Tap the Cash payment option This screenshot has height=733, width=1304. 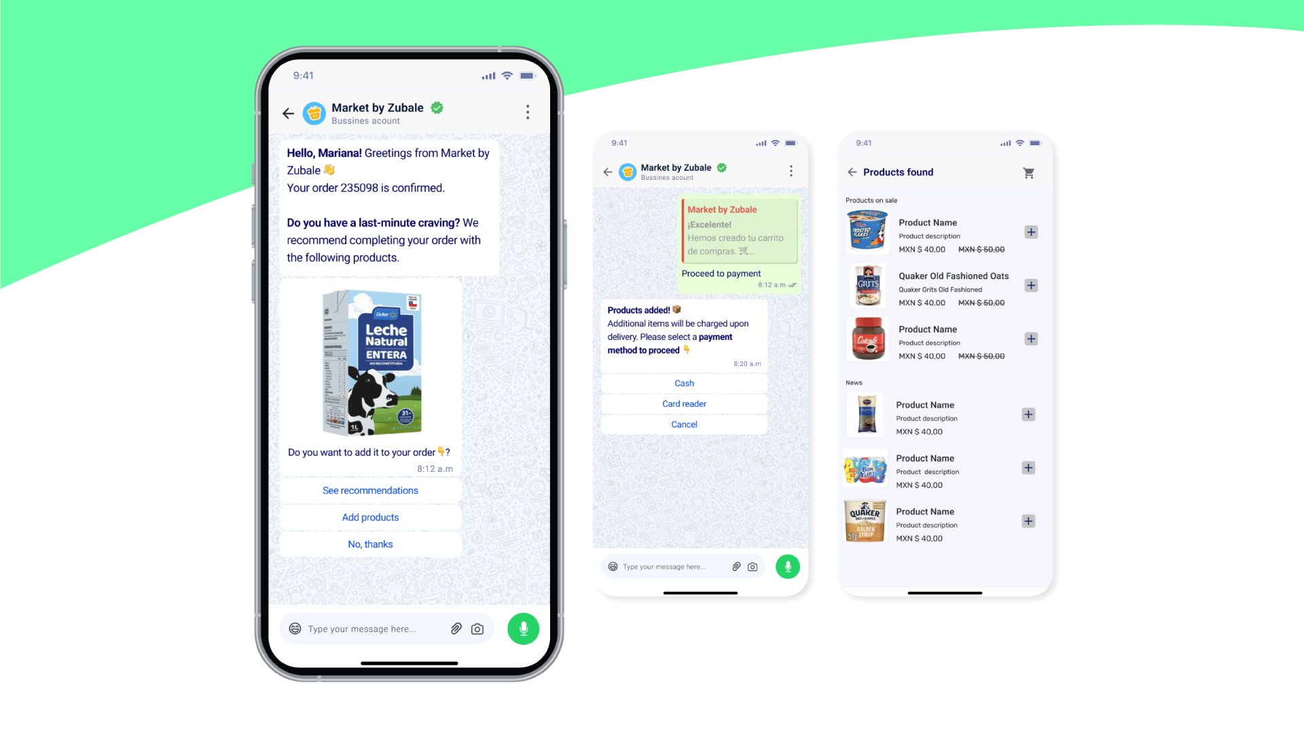(x=683, y=383)
